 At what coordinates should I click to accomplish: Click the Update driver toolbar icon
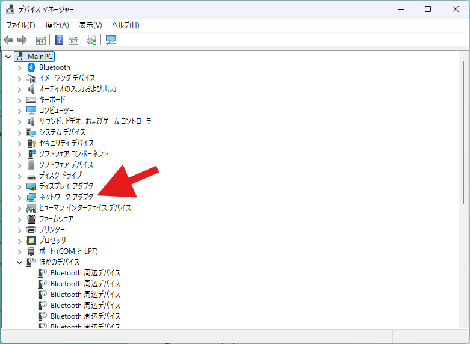(x=91, y=40)
